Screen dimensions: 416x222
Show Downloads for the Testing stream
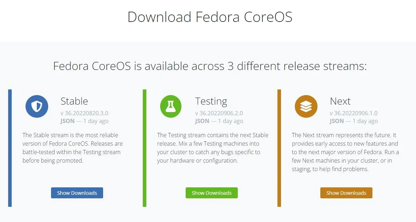pyautogui.click(x=212, y=193)
